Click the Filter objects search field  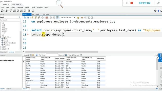10,20
